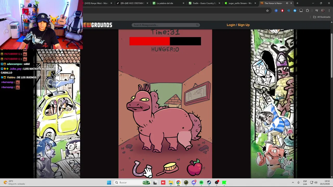The image size is (333, 187).
Task: Click the left comic artwork ad with yellow car
Action: coord(58,114)
